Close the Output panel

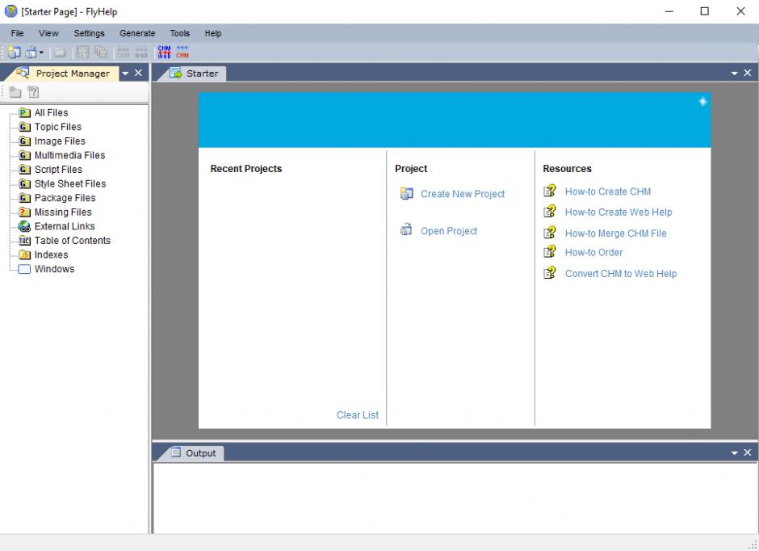coord(748,452)
